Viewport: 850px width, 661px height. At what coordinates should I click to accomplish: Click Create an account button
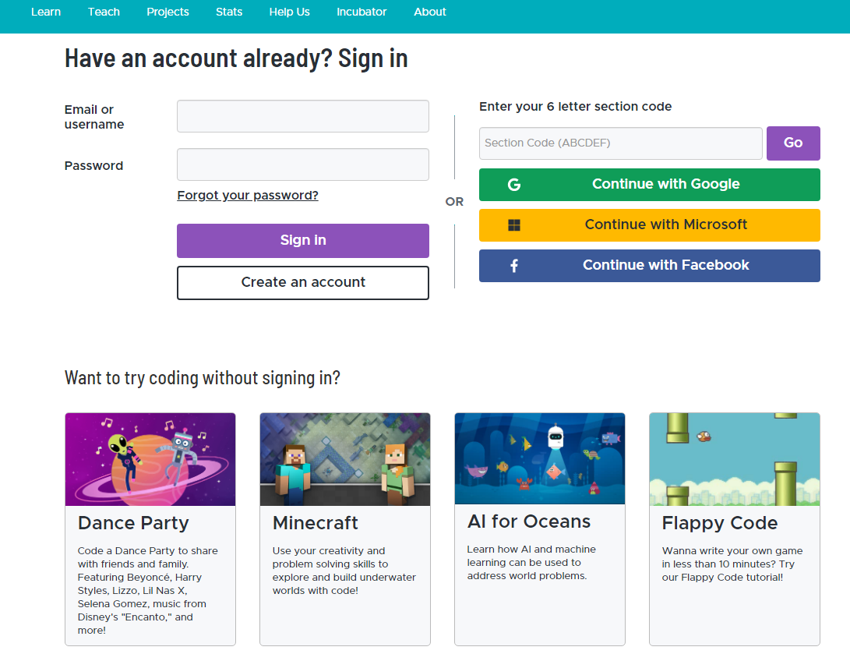pos(303,283)
